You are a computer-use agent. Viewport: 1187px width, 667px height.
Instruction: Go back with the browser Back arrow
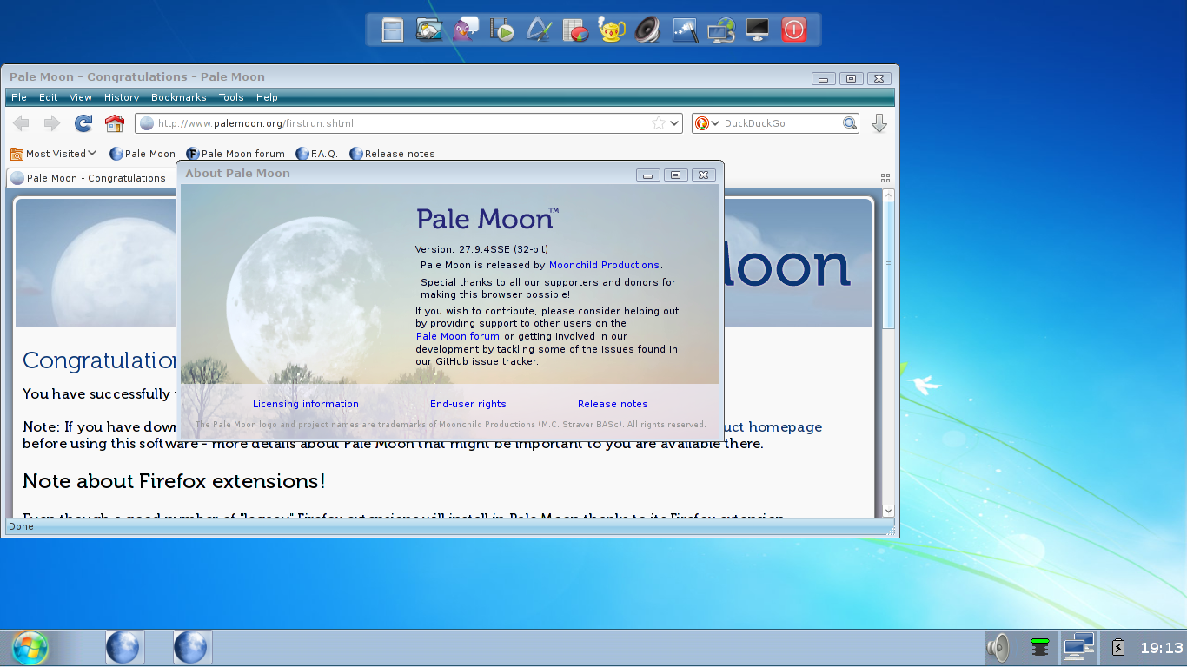coord(21,123)
